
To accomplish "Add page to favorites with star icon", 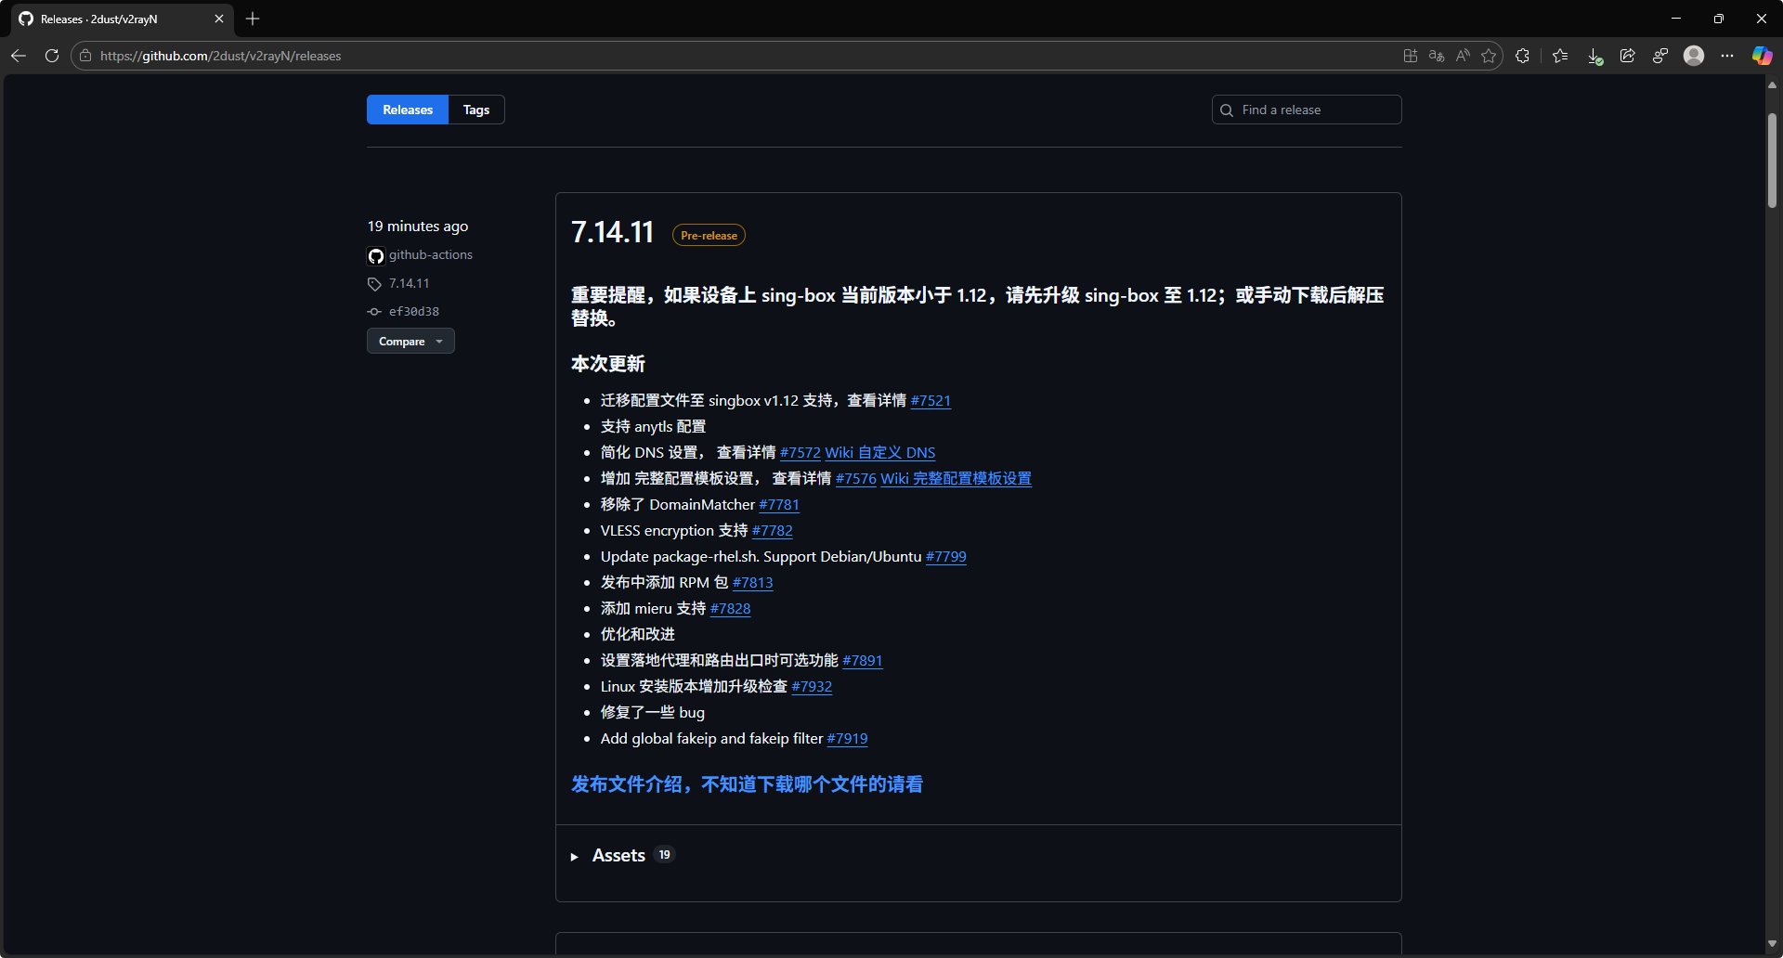I will click(1489, 56).
